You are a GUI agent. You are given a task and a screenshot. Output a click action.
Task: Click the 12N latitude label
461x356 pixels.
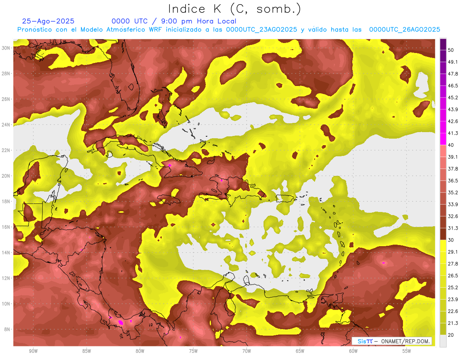[7, 278]
